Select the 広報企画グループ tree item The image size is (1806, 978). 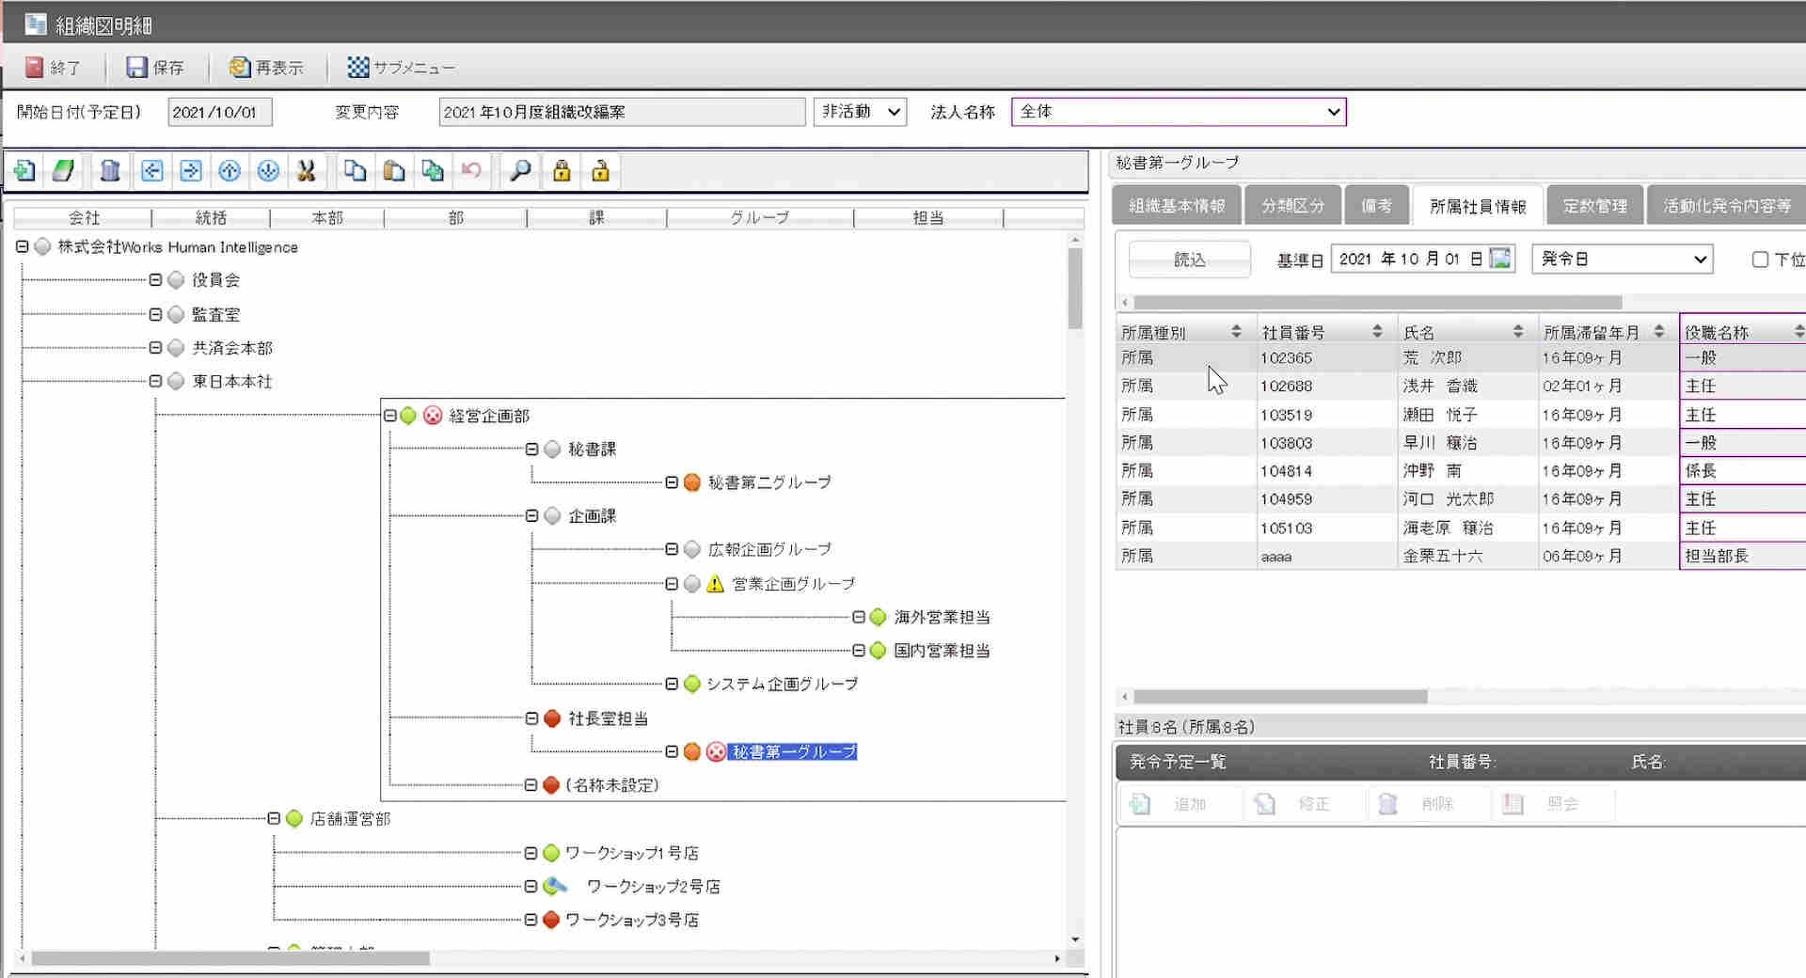(769, 549)
